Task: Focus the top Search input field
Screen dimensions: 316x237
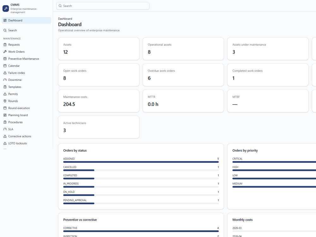Action: (x=103, y=6)
